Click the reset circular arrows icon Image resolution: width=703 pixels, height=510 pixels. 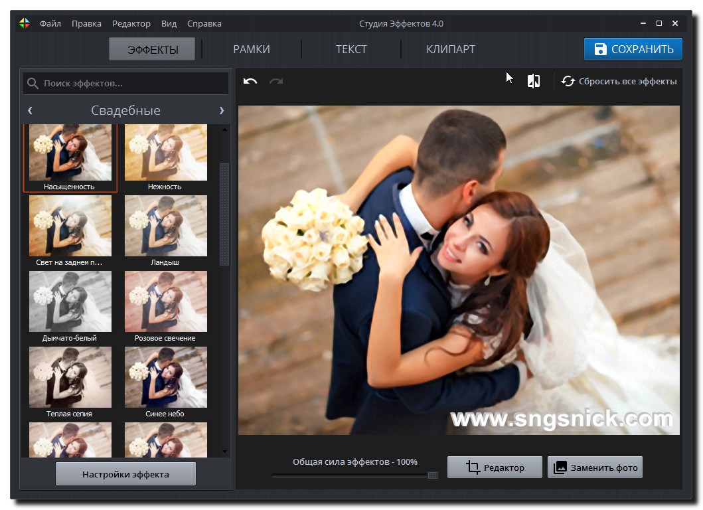[568, 81]
